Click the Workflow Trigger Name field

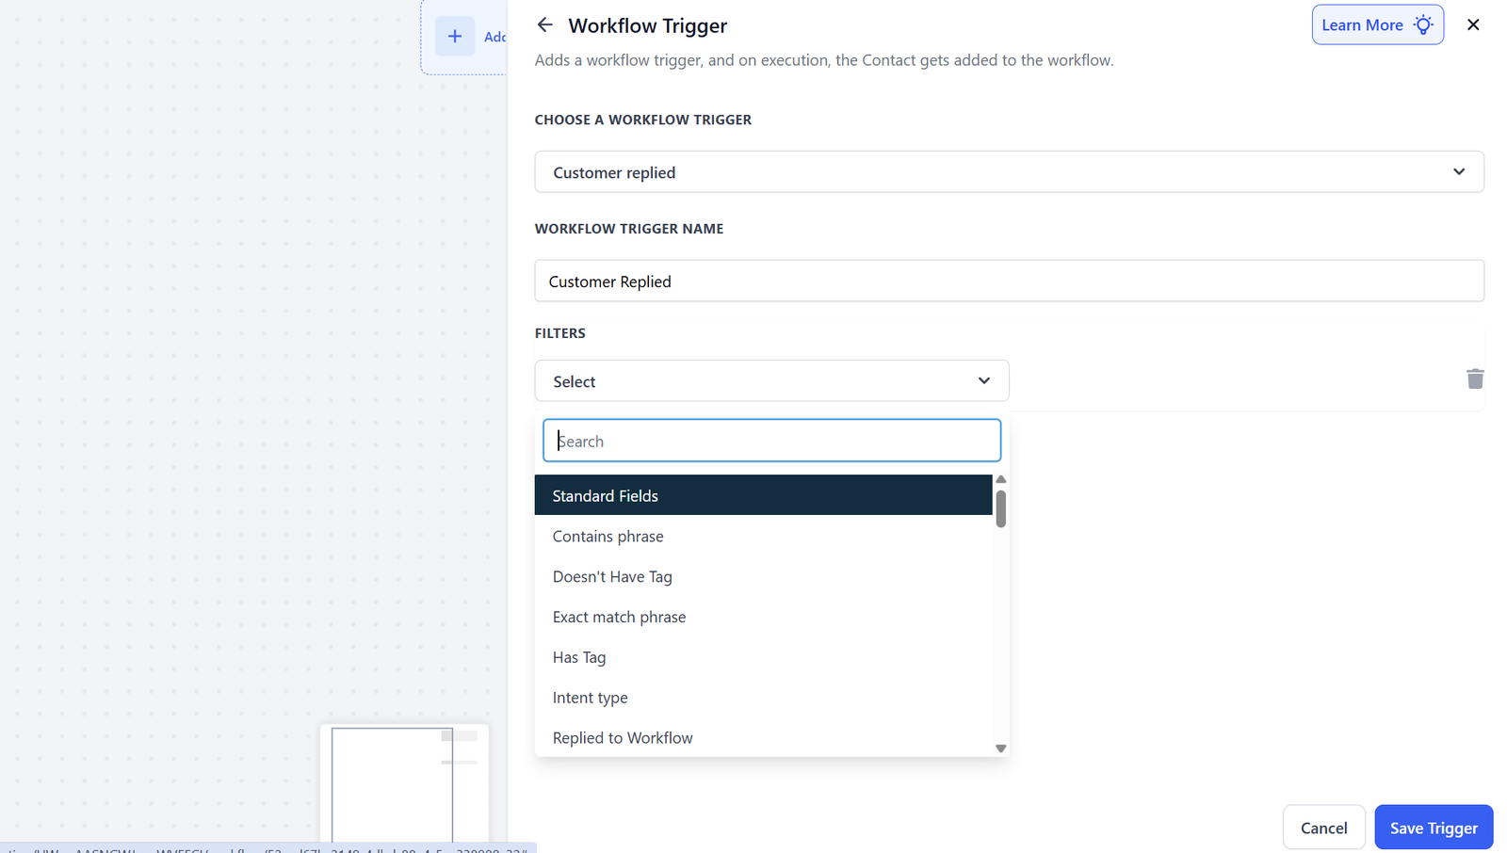point(1009,282)
